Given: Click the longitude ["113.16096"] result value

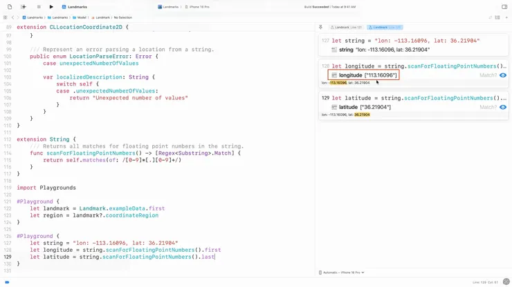Looking at the screenshot, I should click(363, 75).
